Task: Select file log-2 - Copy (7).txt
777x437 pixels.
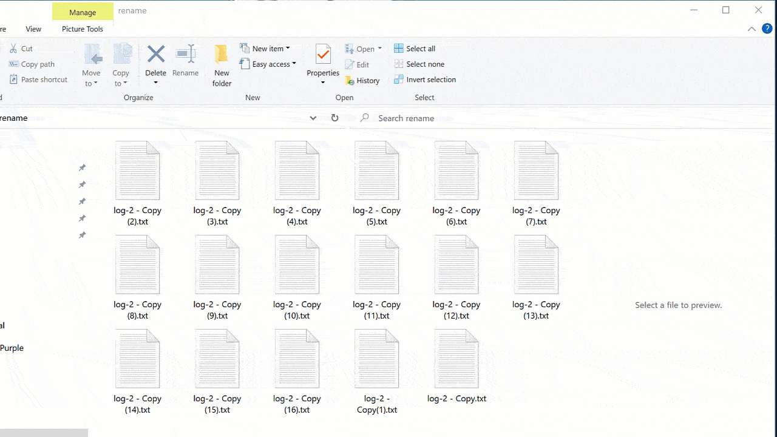Action: point(536,184)
